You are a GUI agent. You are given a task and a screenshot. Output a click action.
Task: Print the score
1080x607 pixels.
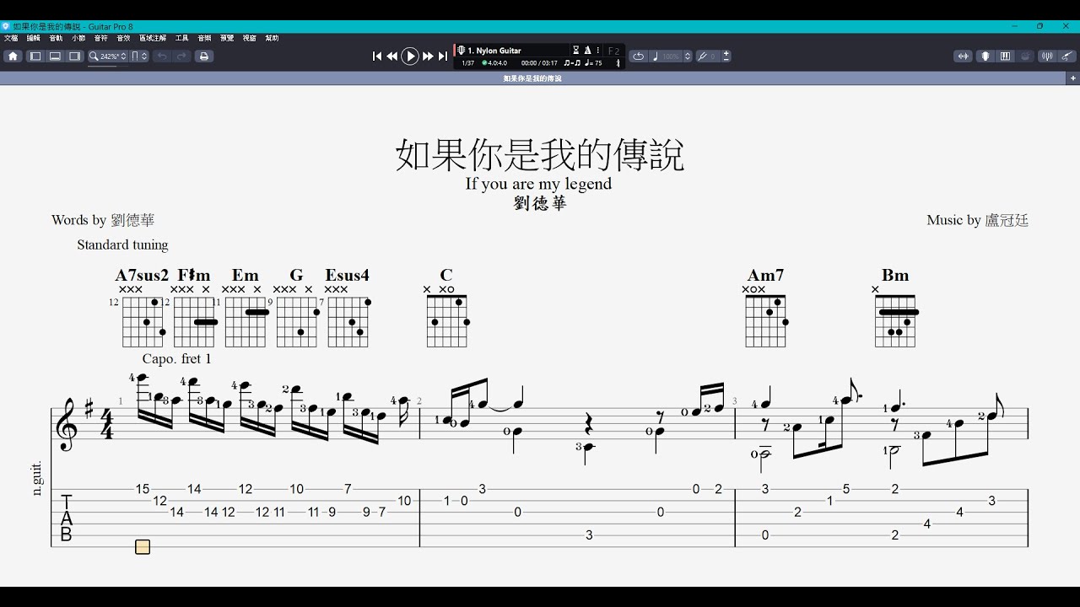click(x=203, y=56)
